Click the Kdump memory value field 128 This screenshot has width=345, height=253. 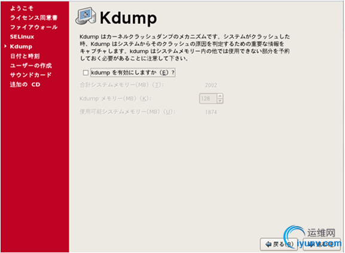click(x=208, y=99)
